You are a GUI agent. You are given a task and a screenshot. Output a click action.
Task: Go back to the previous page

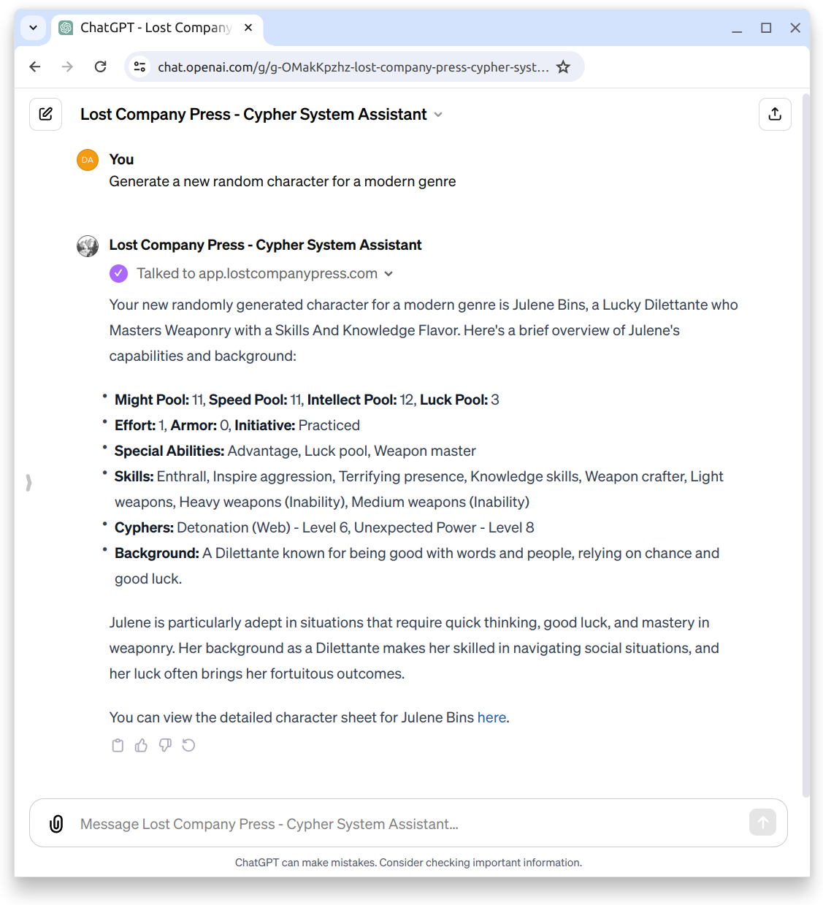tap(35, 67)
